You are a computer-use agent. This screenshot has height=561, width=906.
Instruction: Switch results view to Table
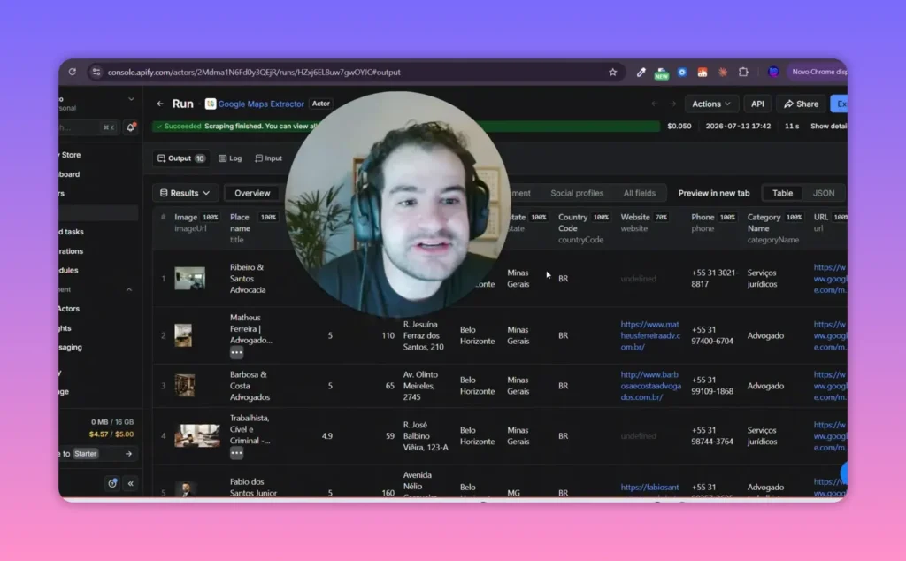pyautogui.click(x=782, y=193)
